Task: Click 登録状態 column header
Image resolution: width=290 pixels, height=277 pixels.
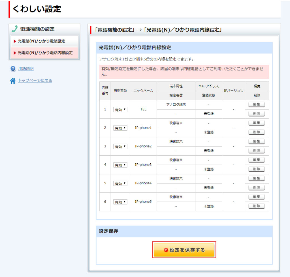Action: [x=209, y=96]
